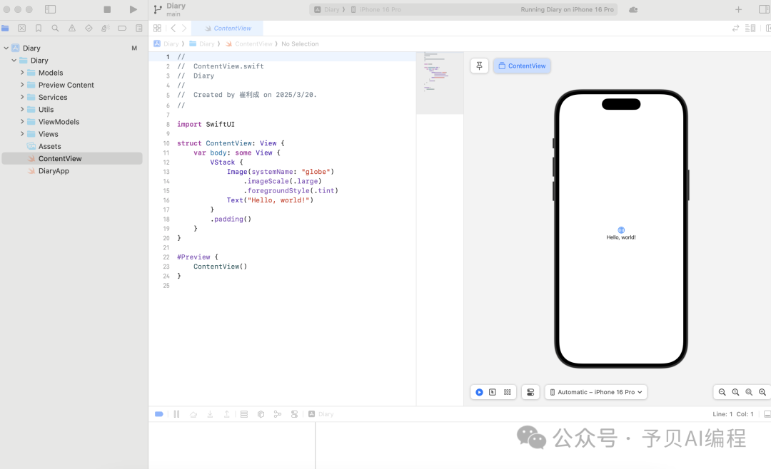This screenshot has height=469, width=771.
Task: Pause program execution in debug bar
Action: 176,414
